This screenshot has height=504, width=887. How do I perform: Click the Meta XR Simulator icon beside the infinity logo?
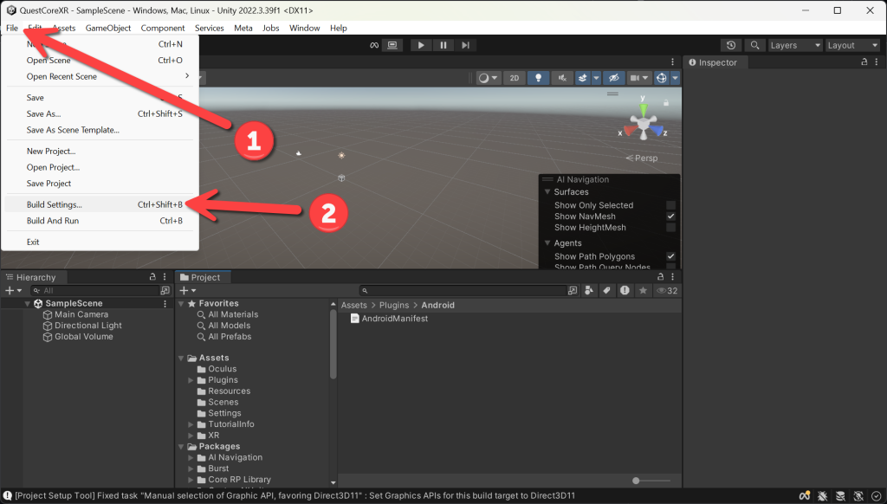point(392,45)
